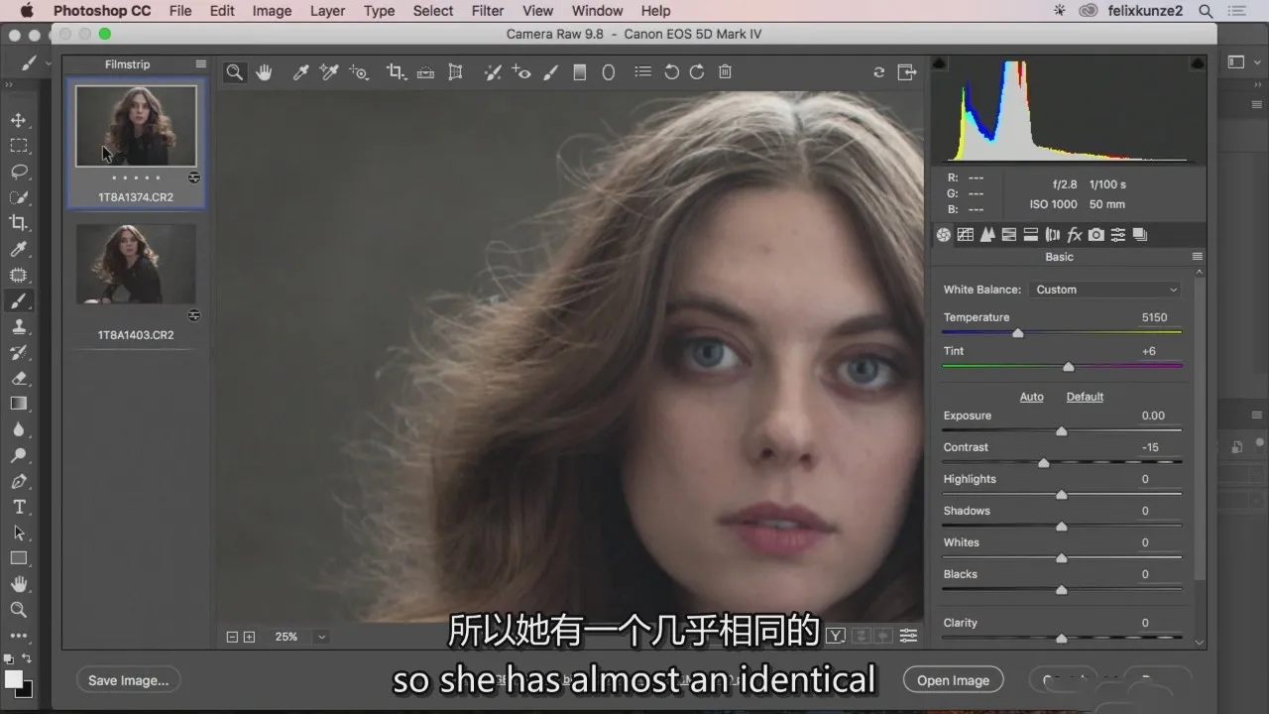Select the Radial Filter tool
Image resolution: width=1269 pixels, height=714 pixels.
tap(609, 72)
